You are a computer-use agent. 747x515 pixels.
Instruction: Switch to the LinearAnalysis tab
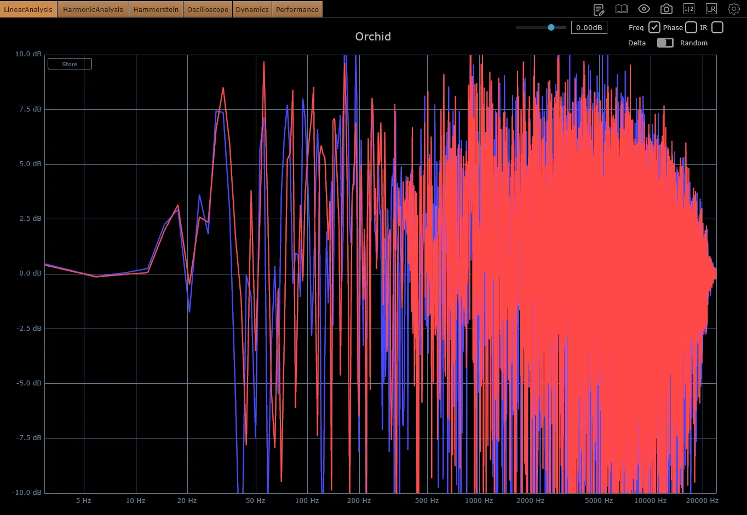[28, 9]
